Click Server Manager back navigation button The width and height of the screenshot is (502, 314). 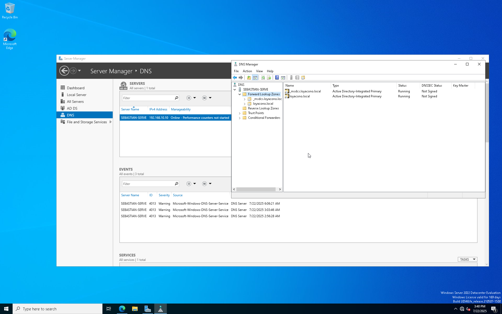click(x=64, y=71)
